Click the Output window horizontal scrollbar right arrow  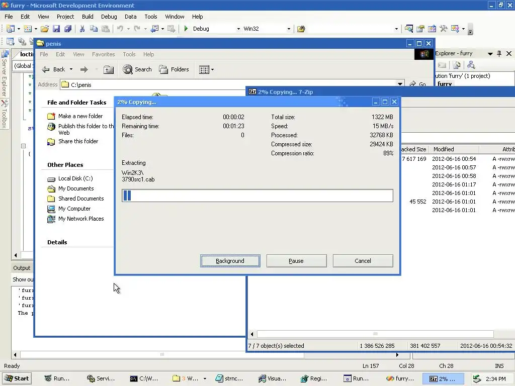[x=397, y=354]
